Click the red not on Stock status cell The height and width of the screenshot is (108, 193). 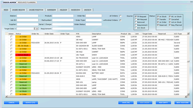coord(23,55)
